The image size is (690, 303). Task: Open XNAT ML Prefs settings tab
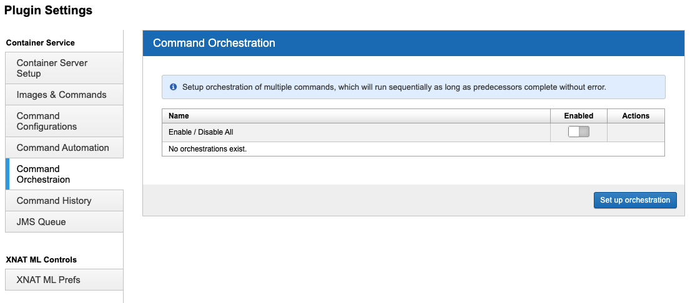pos(64,280)
